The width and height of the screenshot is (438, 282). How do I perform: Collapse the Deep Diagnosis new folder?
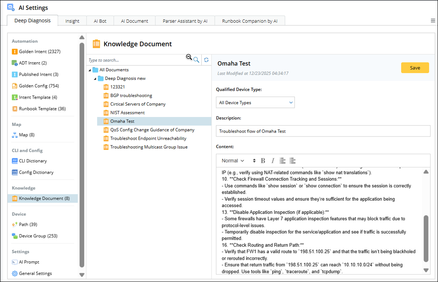[95, 79]
